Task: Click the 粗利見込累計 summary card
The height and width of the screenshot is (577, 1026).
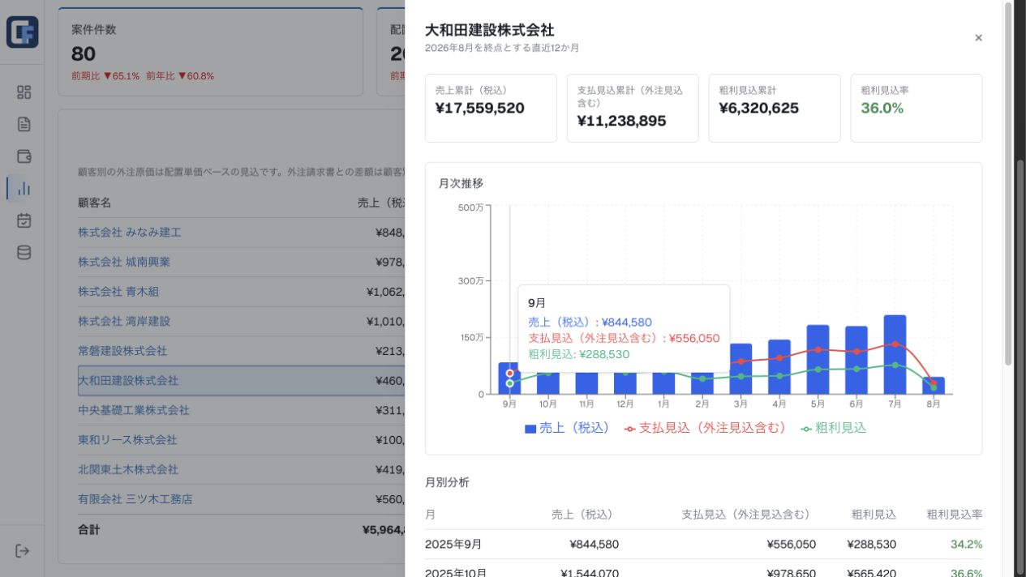Action: click(x=775, y=109)
